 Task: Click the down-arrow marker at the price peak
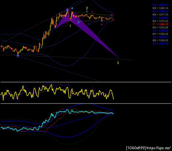click(67, 10)
